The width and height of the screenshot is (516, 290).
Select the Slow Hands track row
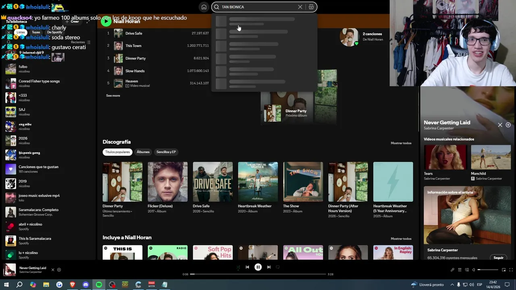[158, 71]
